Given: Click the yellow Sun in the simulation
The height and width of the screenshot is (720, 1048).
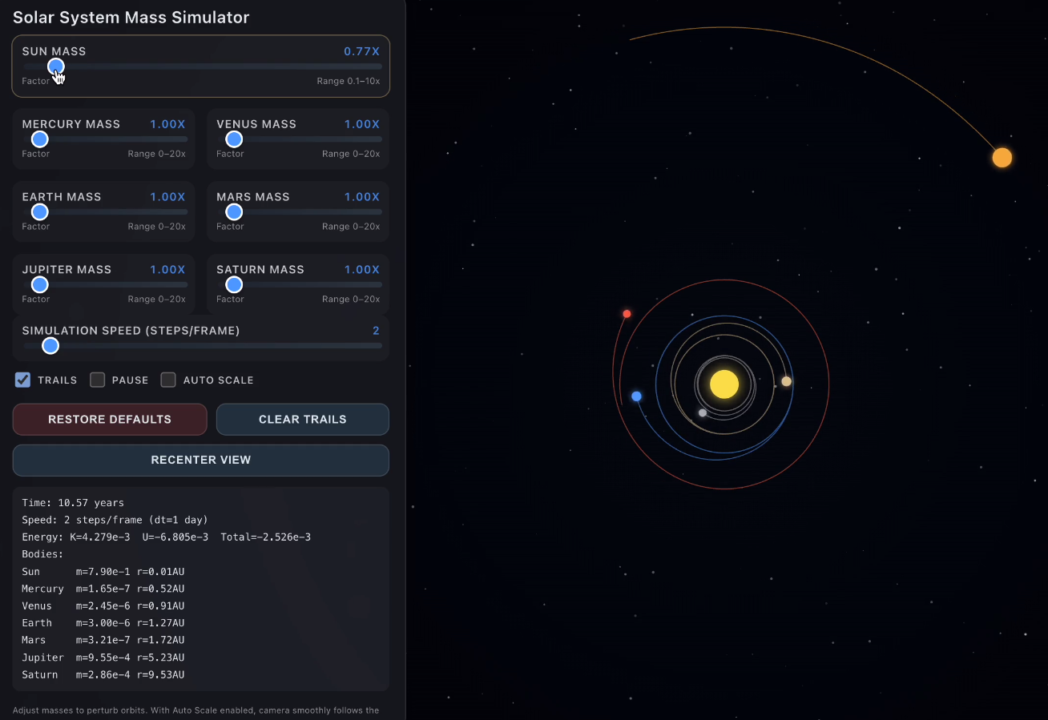Looking at the screenshot, I should pyautogui.click(x=724, y=384).
